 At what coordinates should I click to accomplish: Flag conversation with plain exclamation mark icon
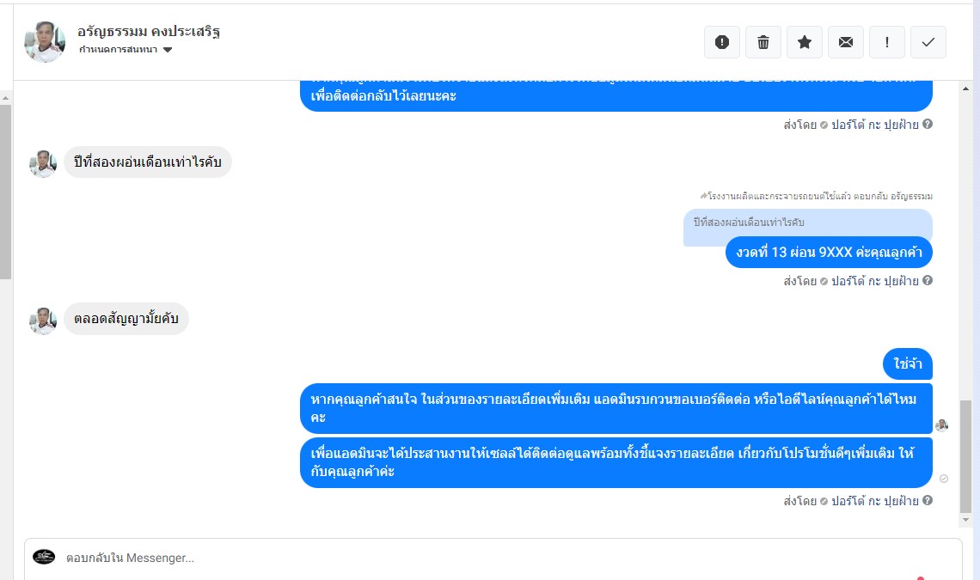(887, 42)
